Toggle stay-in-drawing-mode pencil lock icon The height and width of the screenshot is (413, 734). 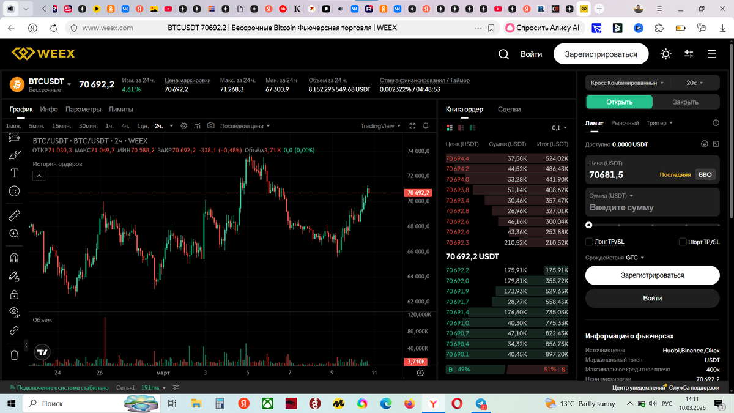[x=15, y=276]
